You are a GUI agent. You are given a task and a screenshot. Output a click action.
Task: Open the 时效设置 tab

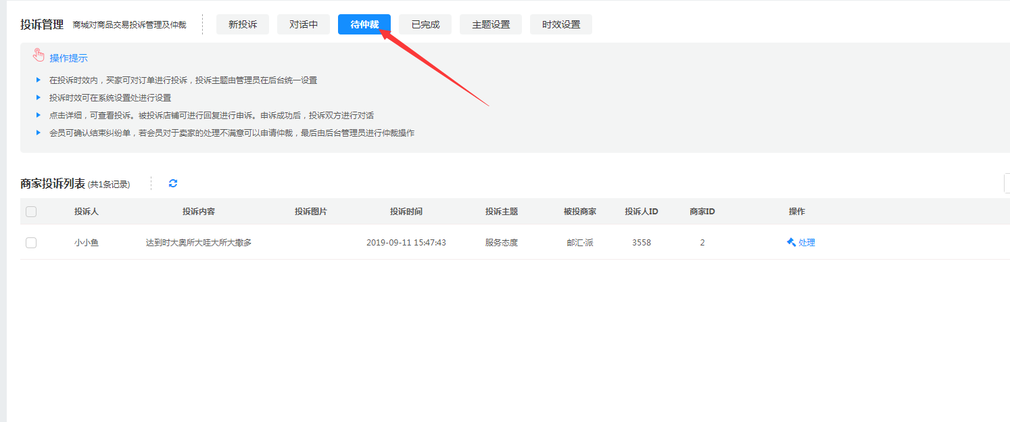[560, 24]
